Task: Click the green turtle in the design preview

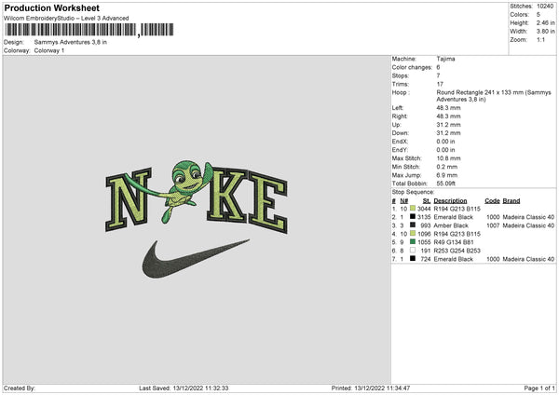Action: [x=185, y=191]
